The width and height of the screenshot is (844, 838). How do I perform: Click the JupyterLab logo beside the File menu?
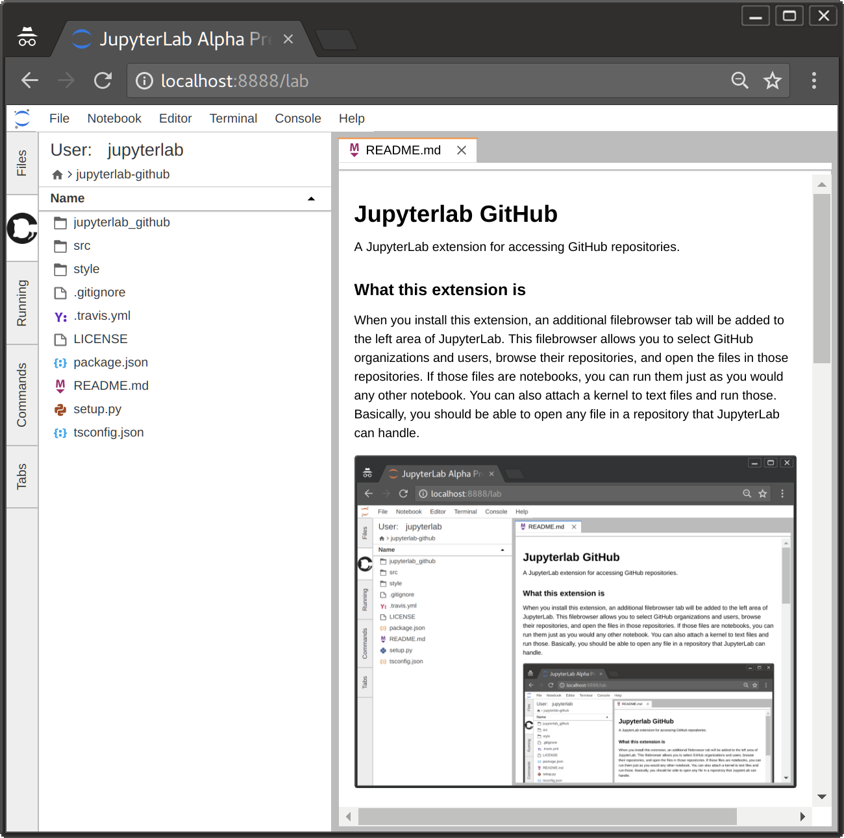coord(22,118)
